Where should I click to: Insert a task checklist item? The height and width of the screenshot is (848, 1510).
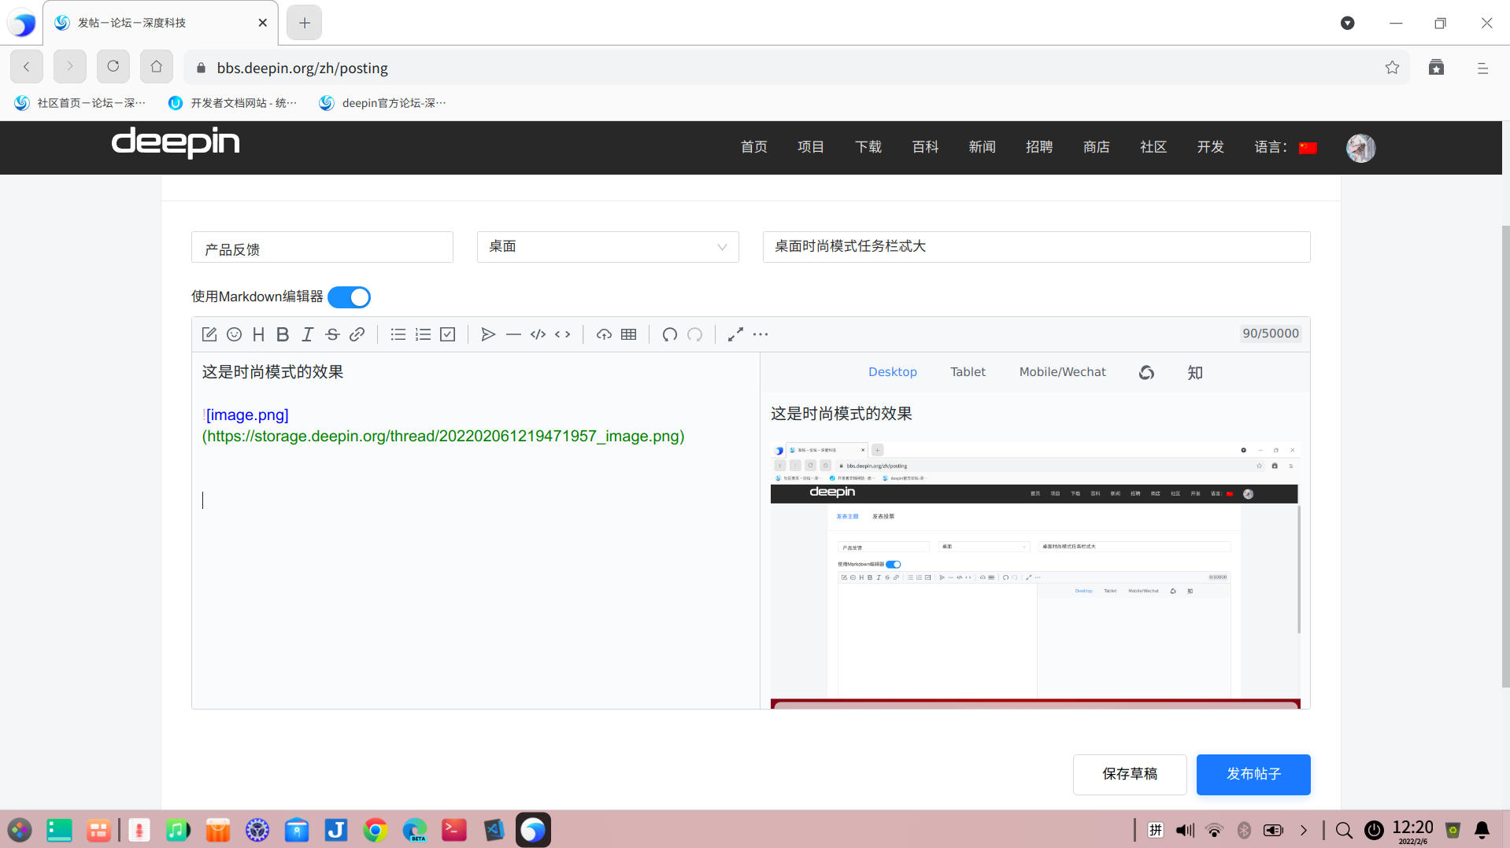[448, 334]
